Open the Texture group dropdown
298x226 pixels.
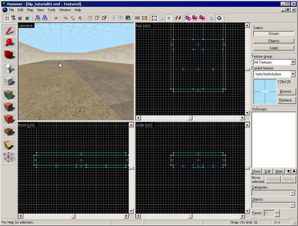[x=293, y=62]
